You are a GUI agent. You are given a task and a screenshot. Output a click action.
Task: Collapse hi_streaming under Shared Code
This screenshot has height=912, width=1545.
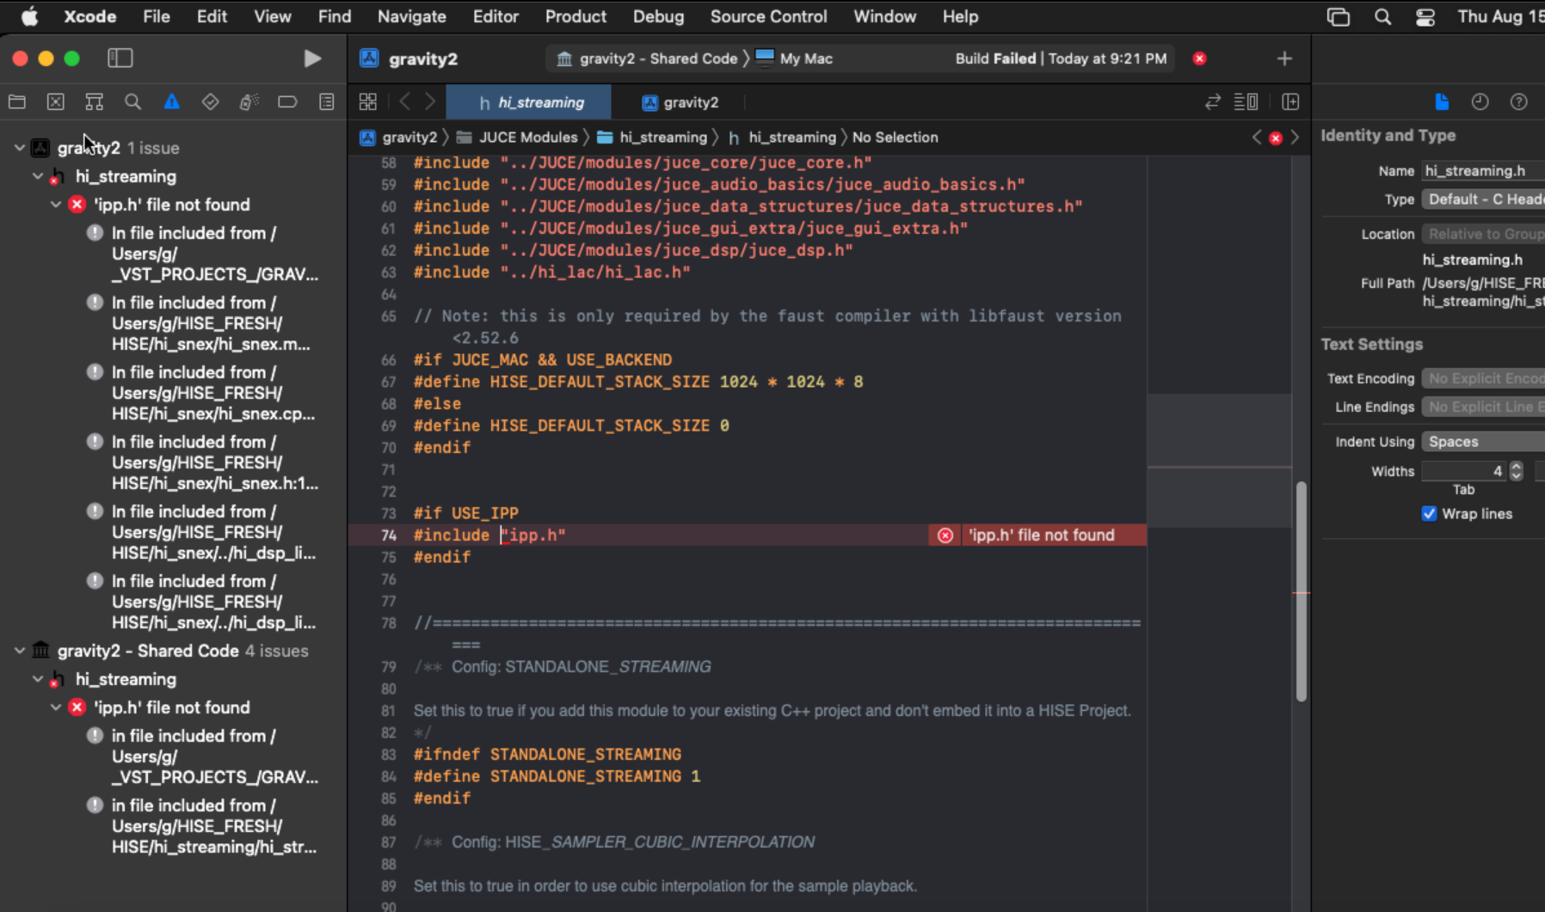click(37, 679)
